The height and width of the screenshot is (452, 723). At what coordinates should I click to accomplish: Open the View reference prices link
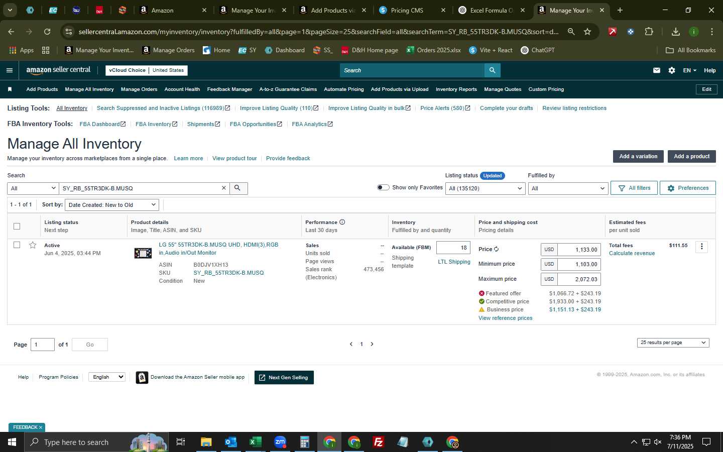[x=505, y=318]
